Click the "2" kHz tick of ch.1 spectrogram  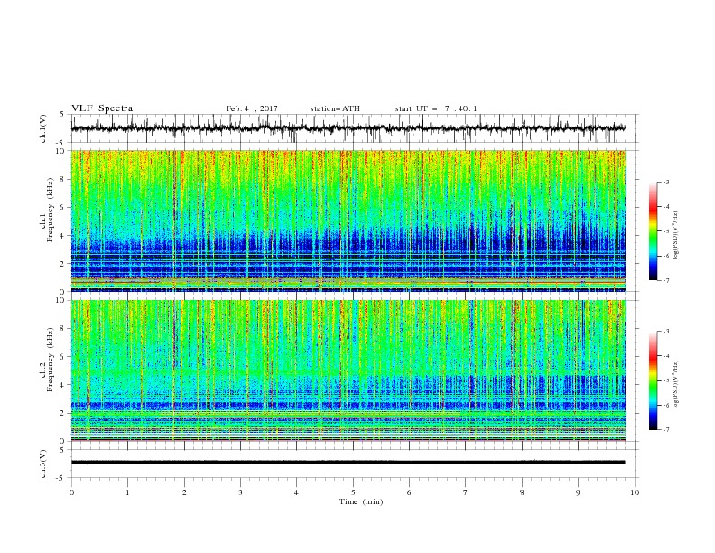click(x=63, y=263)
